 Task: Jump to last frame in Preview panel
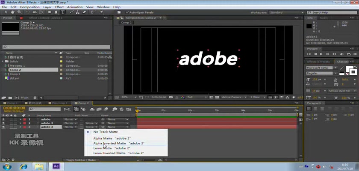[x=335, y=54]
